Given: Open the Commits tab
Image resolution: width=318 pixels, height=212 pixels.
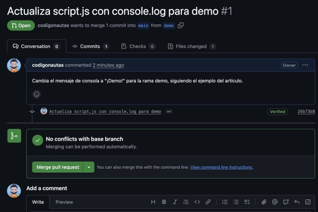Looking at the screenshot, I should point(90,46).
